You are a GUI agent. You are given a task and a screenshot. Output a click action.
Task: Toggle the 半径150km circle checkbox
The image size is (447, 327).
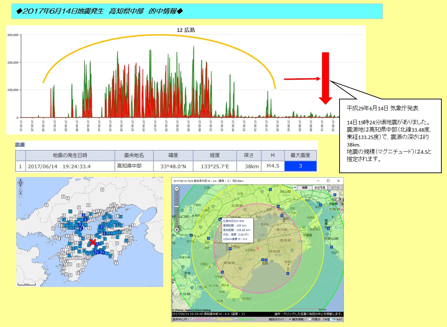coord(215,319)
